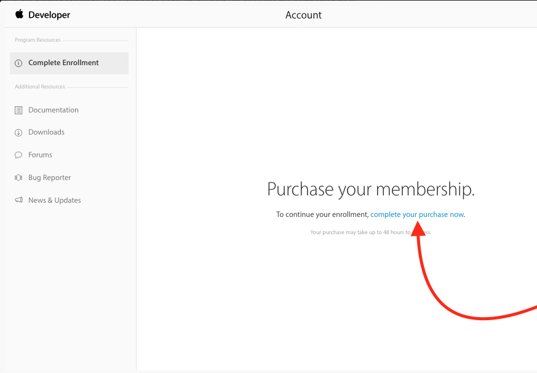This screenshot has height=373, width=537.
Task: Click the News & Updates megaphone icon
Action: 18,200
